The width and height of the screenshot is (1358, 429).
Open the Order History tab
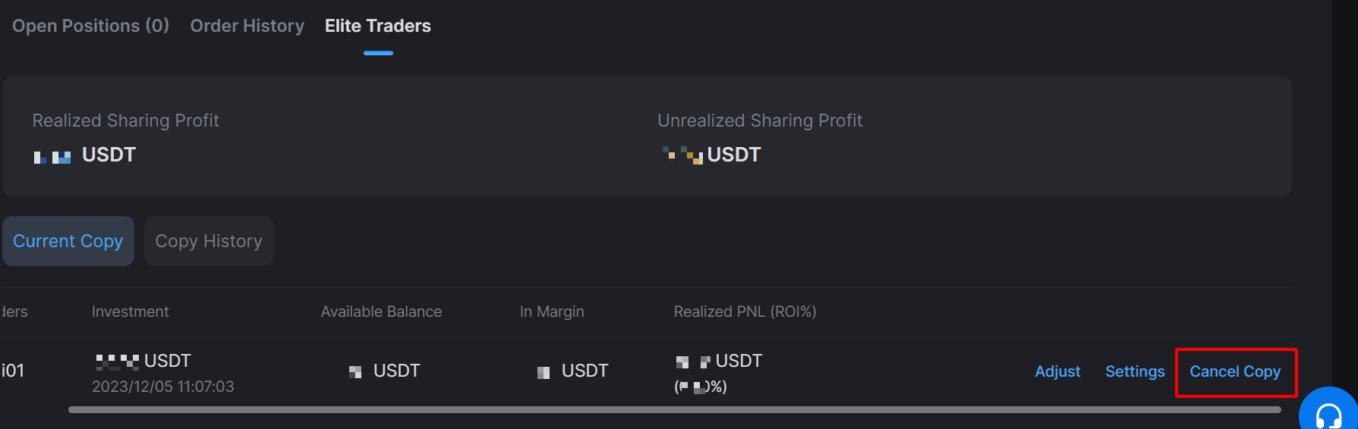(x=247, y=26)
